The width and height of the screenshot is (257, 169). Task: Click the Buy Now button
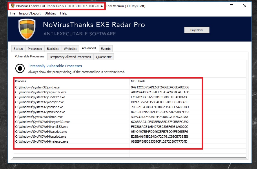(x=197, y=30)
